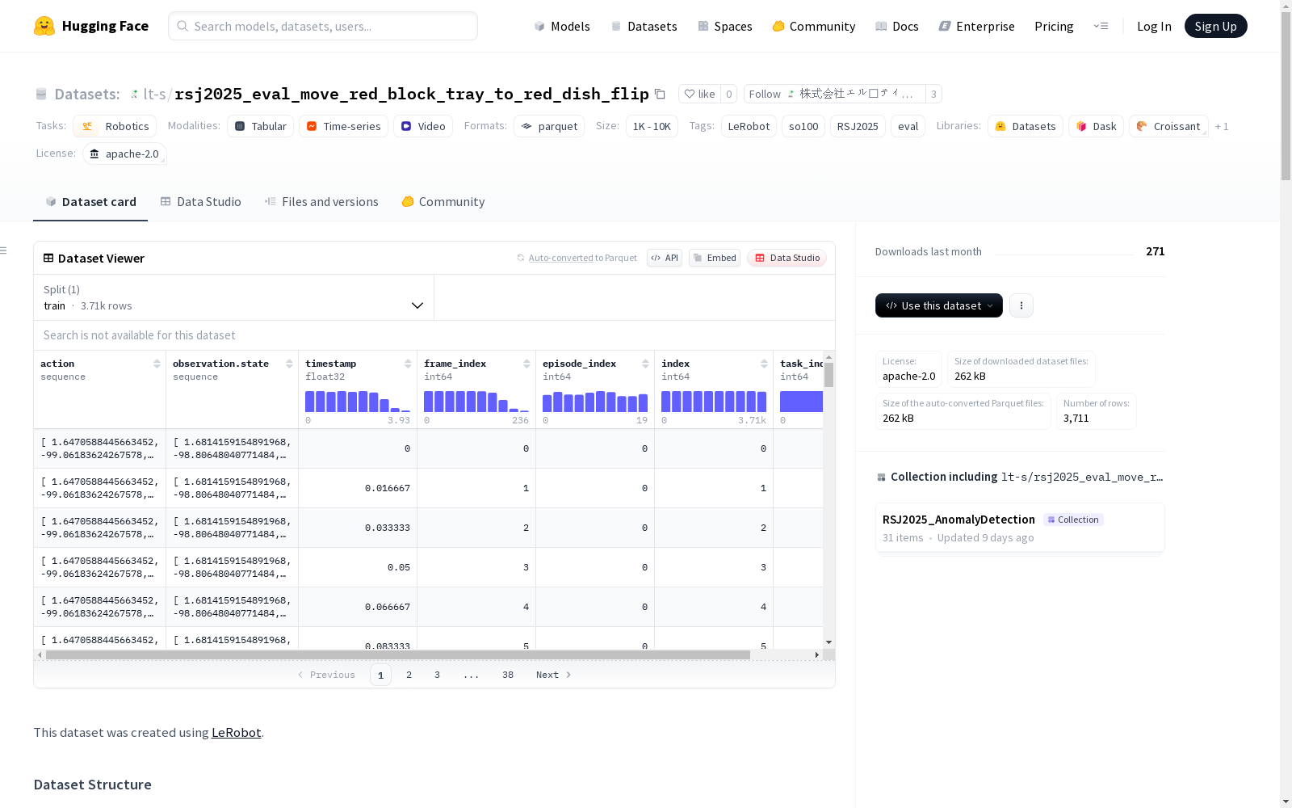This screenshot has width=1292, height=808.
Task: Open the Use this dataset dropdown
Action: coord(939,305)
